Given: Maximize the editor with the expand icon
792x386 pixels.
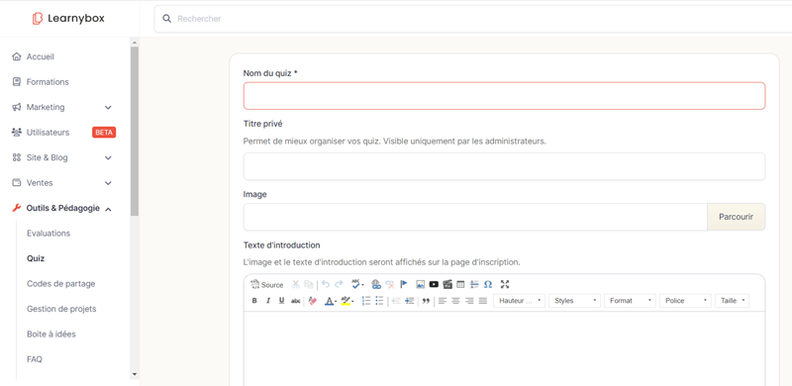Looking at the screenshot, I should (505, 284).
